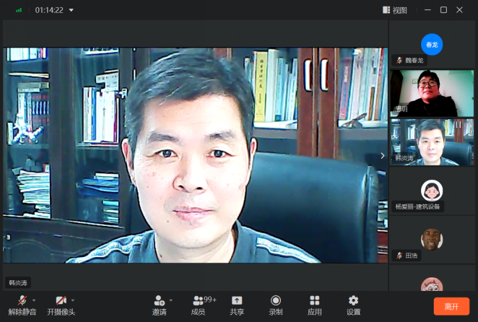Click the 01:14:22 meeting duration text
The image size is (478, 322).
click(x=49, y=10)
